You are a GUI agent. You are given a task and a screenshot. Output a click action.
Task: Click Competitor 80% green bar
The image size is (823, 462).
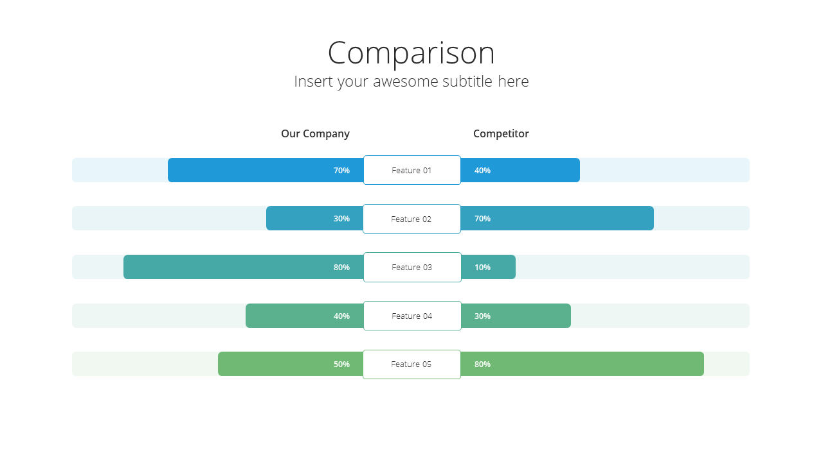[x=582, y=364]
